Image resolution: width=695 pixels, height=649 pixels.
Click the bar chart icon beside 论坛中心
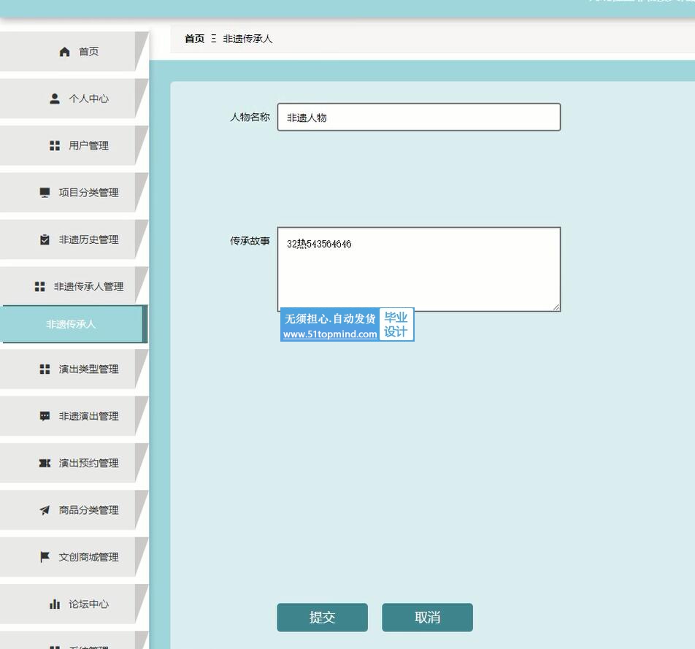(x=55, y=604)
